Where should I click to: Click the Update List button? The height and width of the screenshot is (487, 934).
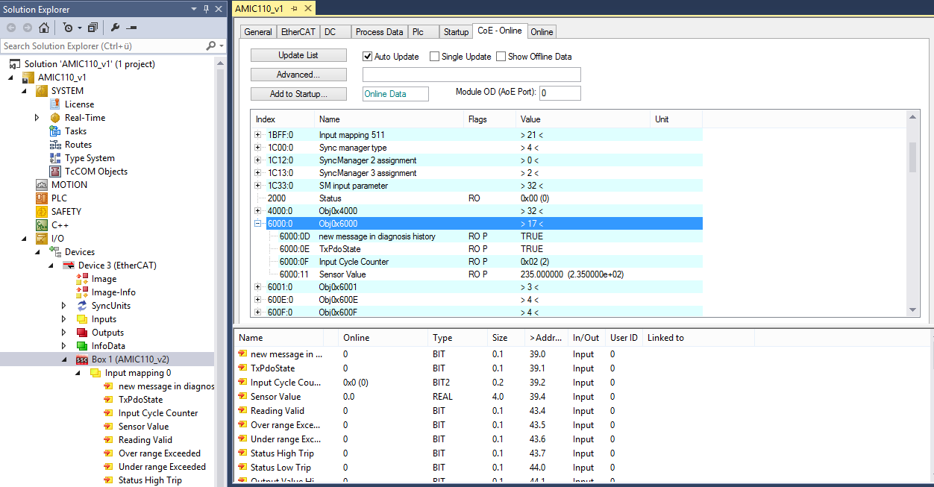pyautogui.click(x=298, y=55)
